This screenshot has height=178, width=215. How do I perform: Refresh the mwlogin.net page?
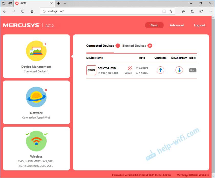pos(23,11)
